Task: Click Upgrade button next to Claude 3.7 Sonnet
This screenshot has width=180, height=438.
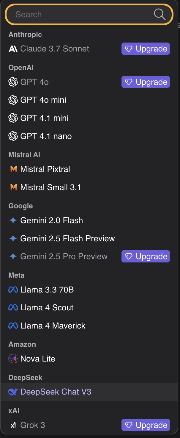Action: pos(146,49)
